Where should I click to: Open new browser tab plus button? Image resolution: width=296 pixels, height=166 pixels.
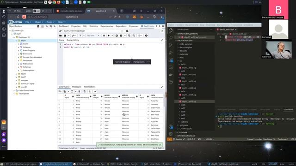122,11
